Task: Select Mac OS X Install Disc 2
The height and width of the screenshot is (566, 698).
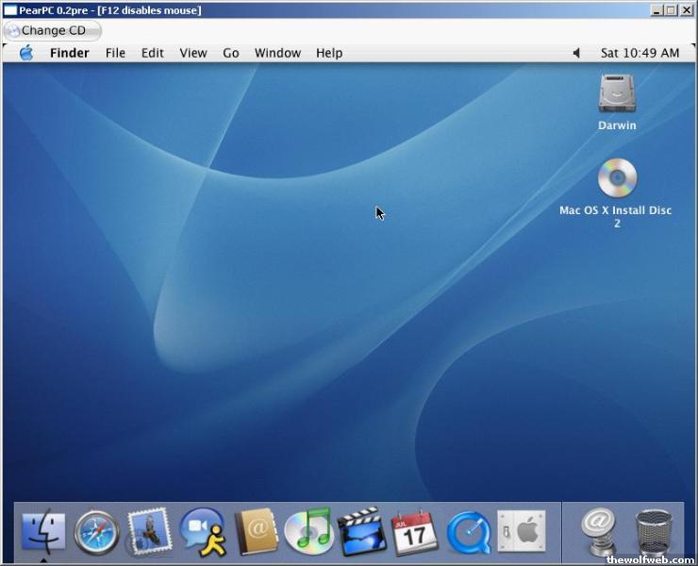Action: point(617,179)
